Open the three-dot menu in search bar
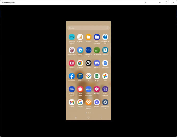177x137 pixels. pyautogui.click(x=107, y=28)
